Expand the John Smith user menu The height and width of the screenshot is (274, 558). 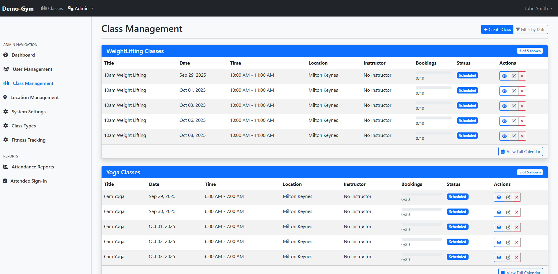[538, 8]
